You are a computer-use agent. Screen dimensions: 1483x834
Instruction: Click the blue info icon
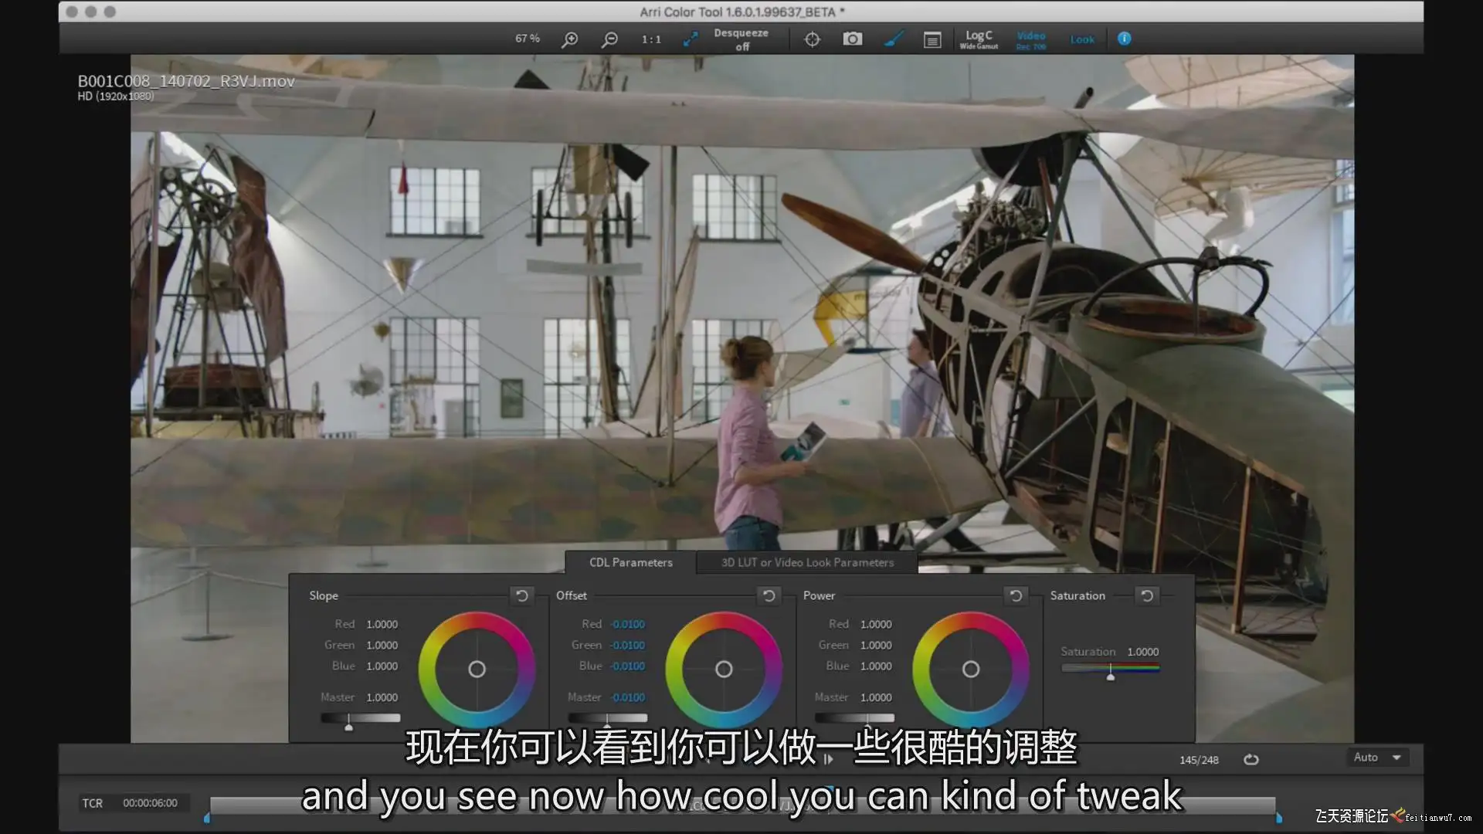click(x=1124, y=39)
